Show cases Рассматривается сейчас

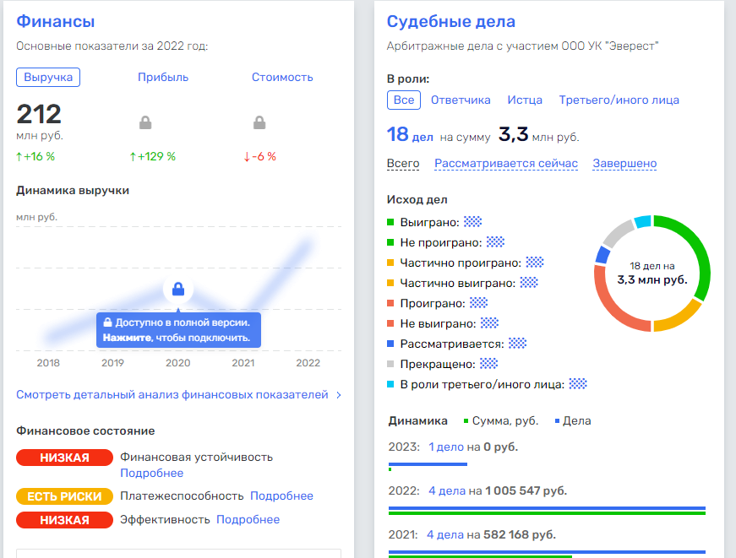506,164
